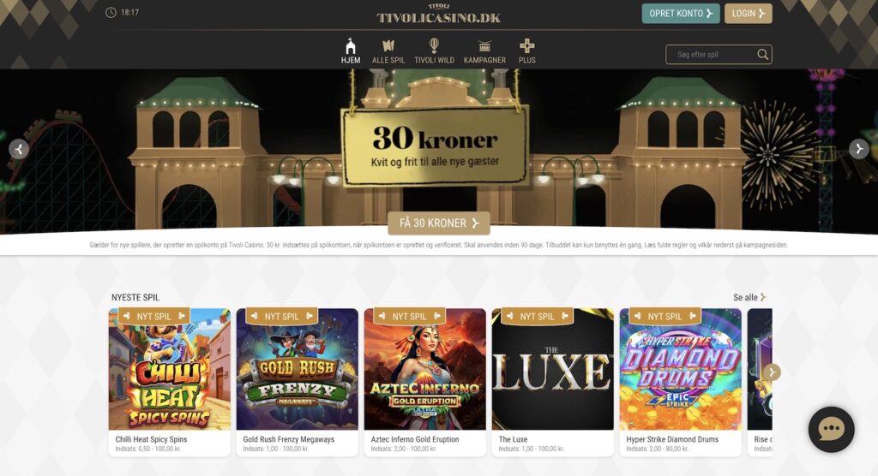Open The Luxe game thumbnail
878x476 pixels.
553,369
